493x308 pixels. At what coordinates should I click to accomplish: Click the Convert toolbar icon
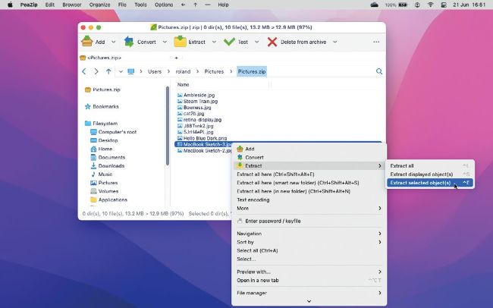[129, 42]
